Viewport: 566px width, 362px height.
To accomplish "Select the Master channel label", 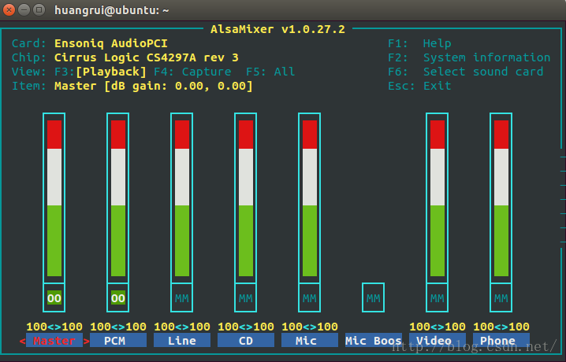I will (54, 341).
